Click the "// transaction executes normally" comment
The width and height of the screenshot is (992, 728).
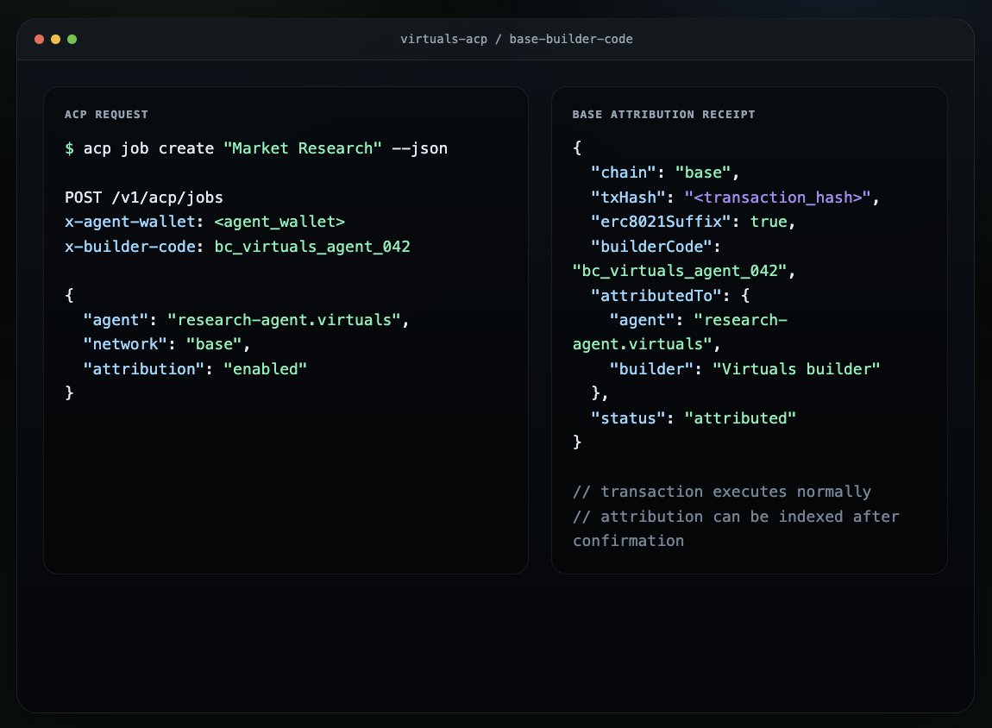[x=722, y=492]
